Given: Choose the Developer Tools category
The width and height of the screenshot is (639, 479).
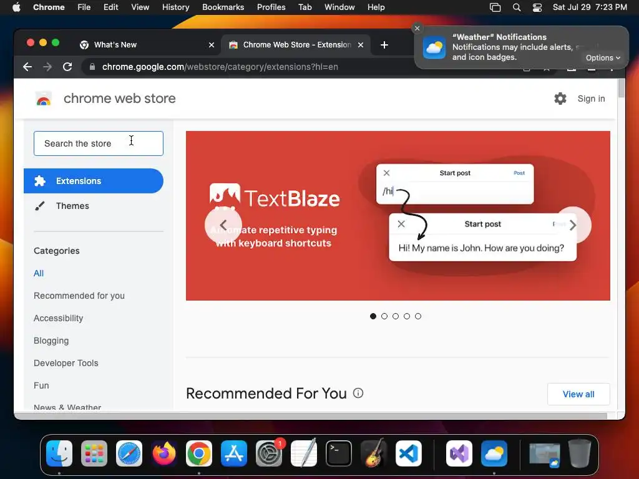Looking at the screenshot, I should tap(66, 363).
